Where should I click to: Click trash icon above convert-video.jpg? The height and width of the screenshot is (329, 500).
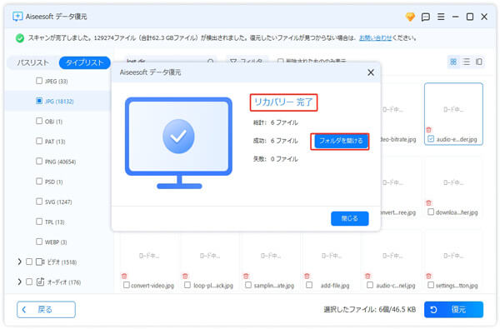coord(124,276)
